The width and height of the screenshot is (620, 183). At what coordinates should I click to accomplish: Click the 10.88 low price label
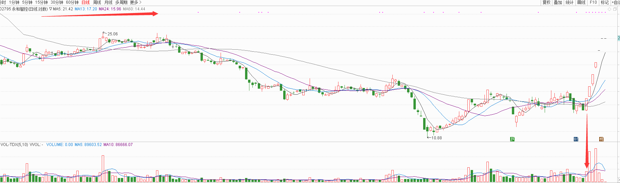[x=437, y=138]
